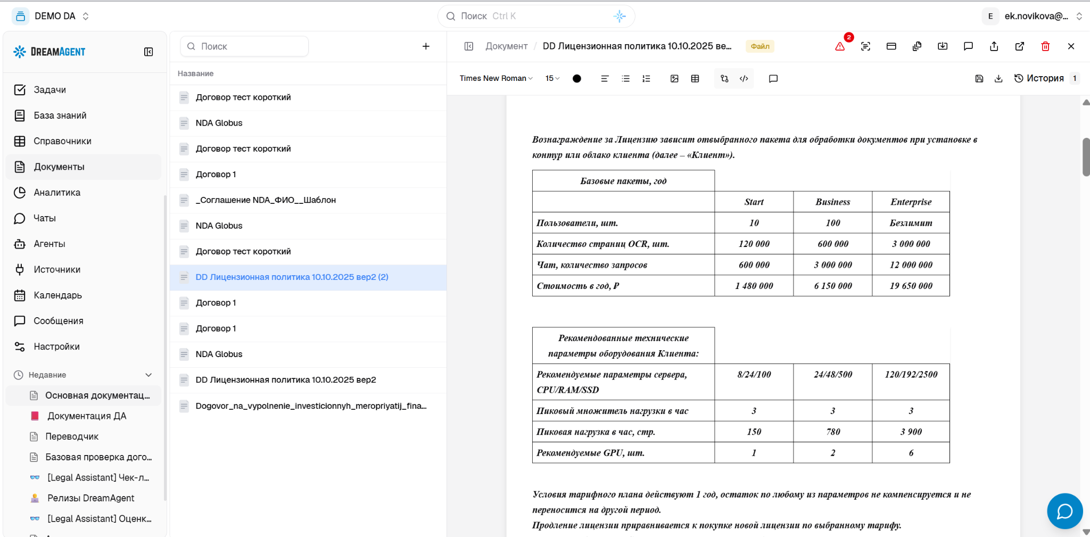Open Аналитика section
1090x537 pixels.
click(84, 192)
